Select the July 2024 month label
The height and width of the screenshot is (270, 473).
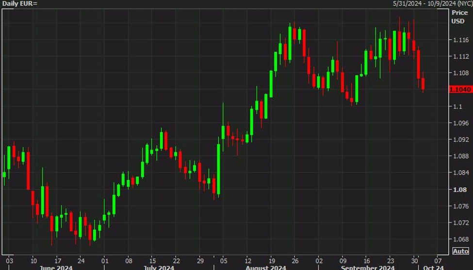click(x=159, y=268)
